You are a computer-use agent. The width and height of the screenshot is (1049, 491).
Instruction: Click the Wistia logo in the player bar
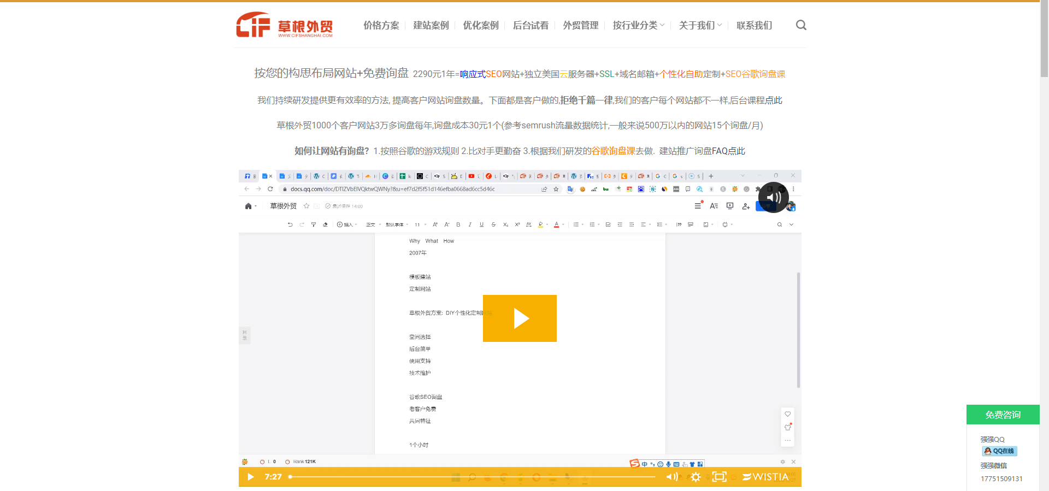click(x=765, y=477)
